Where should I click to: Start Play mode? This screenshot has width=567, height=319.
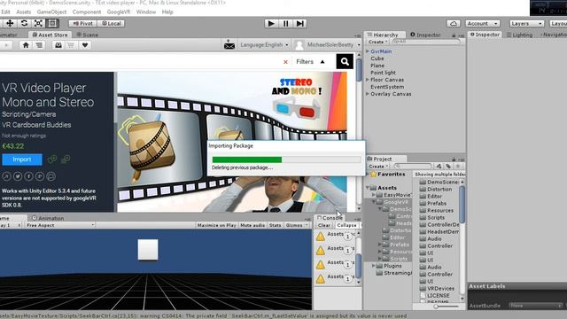click(x=271, y=24)
